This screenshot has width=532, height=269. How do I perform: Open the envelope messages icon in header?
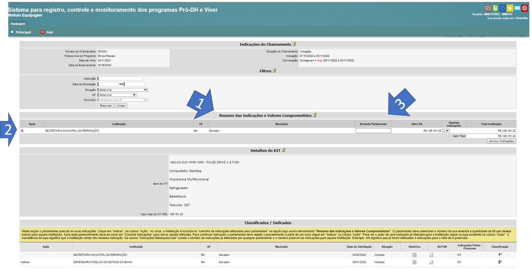517,8
